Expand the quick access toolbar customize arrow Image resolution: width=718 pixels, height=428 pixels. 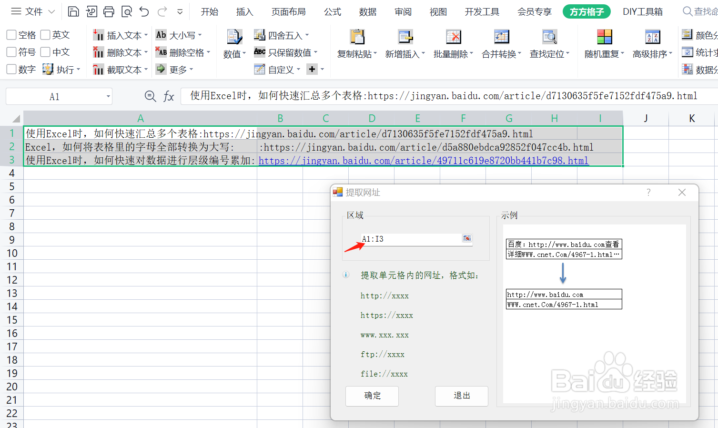click(x=180, y=11)
